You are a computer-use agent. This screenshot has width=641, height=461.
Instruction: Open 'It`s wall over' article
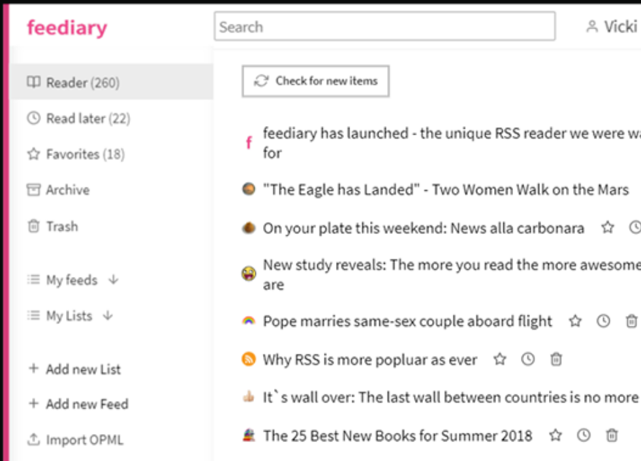point(450,397)
